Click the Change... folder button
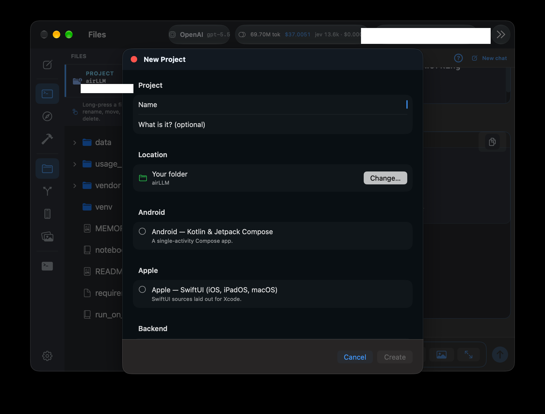This screenshot has height=414, width=545. click(385, 178)
